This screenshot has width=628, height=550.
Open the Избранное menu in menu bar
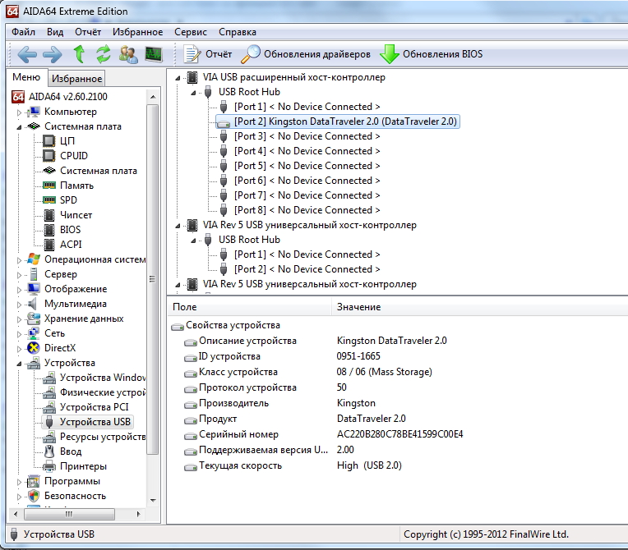pyautogui.click(x=137, y=32)
